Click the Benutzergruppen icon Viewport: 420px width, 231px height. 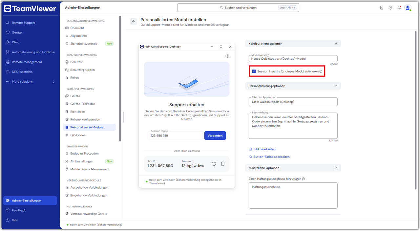67,70
